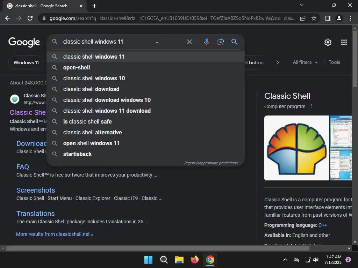Open more options beside Computer program
This screenshot has height=268, width=358.
coord(311,106)
